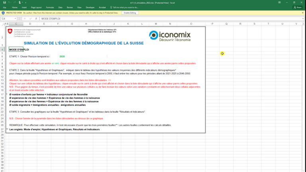Select column V header
306x172 pixels.
pyautogui.click(x=296, y=24)
